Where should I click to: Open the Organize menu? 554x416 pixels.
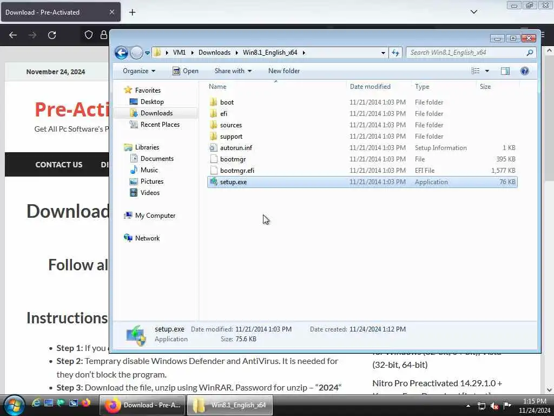click(139, 71)
